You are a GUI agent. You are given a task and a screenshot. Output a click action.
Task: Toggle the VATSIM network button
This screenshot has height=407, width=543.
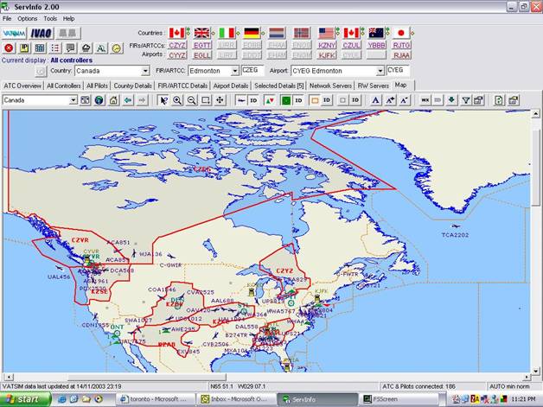pos(13,32)
